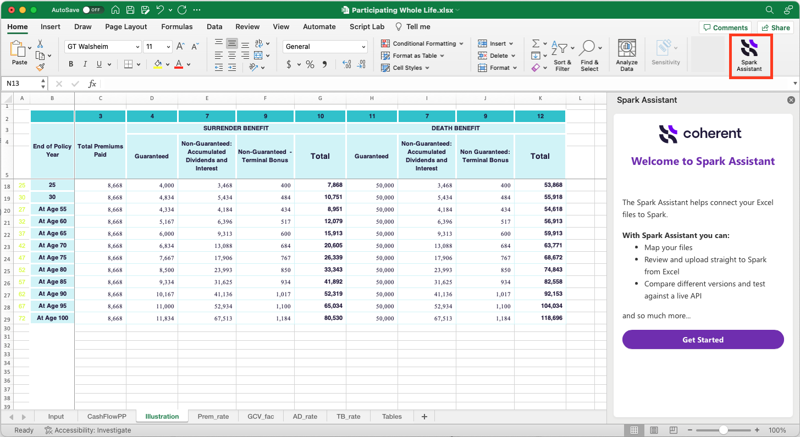Toggle the AutoSave switch
Viewport: 800px width, 437px height.
click(93, 10)
